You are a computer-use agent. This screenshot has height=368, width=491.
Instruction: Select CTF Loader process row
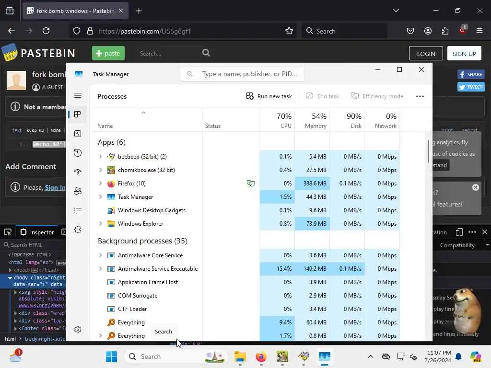pyautogui.click(x=245, y=309)
